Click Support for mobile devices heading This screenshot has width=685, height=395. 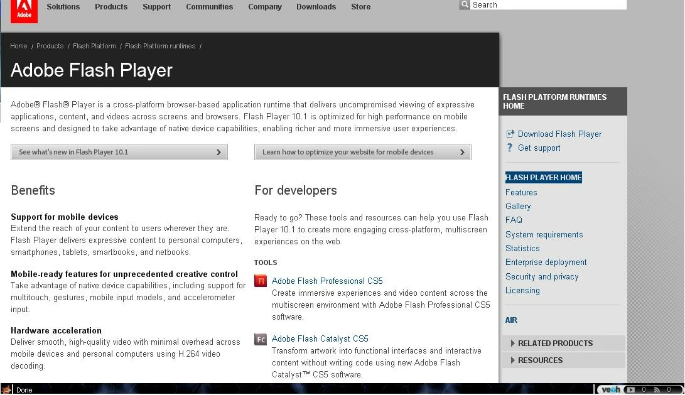coord(65,217)
